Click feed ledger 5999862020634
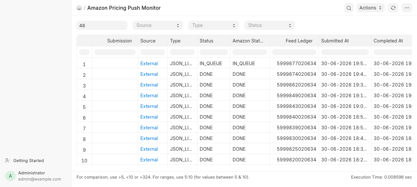Screen dimensions: 417x187 (x=296, y=85)
